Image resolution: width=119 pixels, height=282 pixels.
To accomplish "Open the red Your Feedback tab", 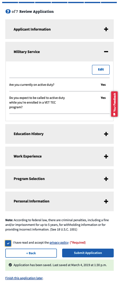I will [114, 104].
